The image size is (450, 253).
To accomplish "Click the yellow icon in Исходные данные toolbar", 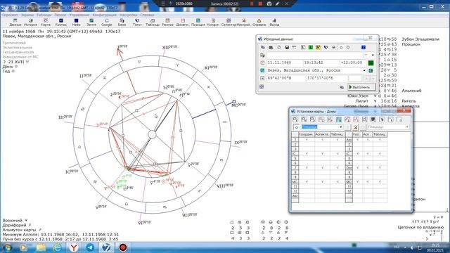I will [x=318, y=47].
